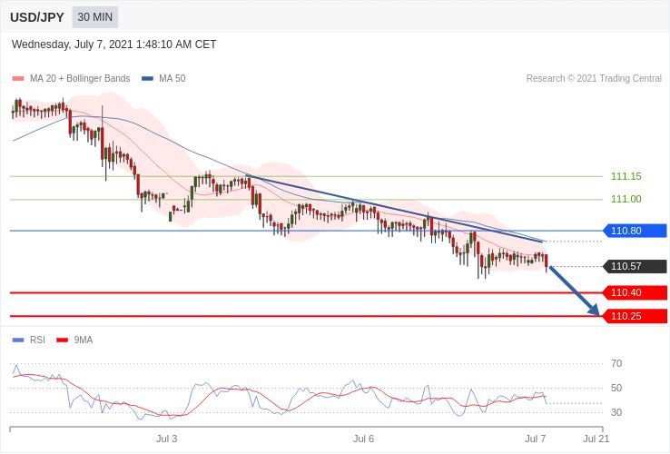Image resolution: width=670 pixels, height=454 pixels.
Task: Click the red 9MA legend swatch
Action: pos(63,340)
